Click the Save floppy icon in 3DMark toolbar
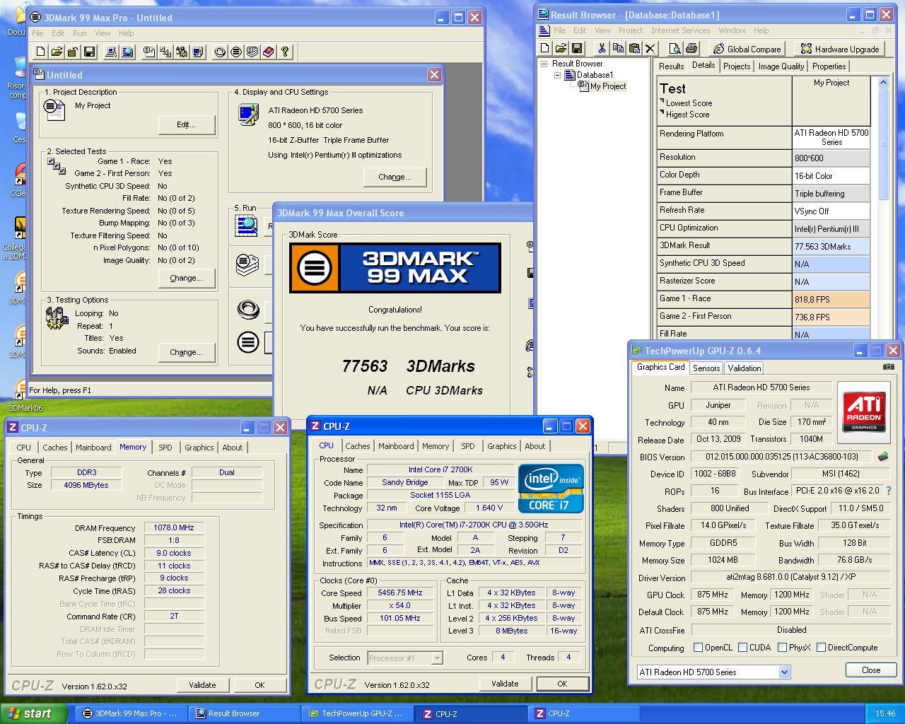 point(89,52)
